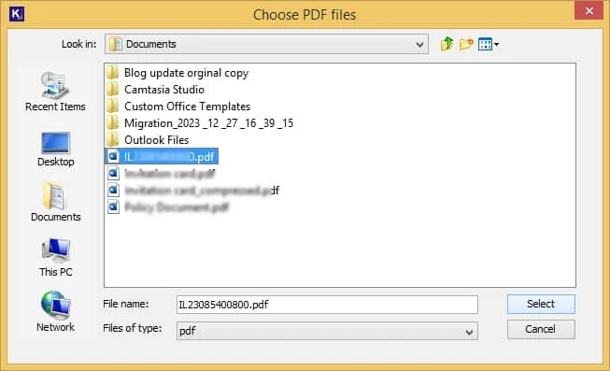Select the Blog update orginal copy folder
This screenshot has width=610, height=371.
[186, 73]
